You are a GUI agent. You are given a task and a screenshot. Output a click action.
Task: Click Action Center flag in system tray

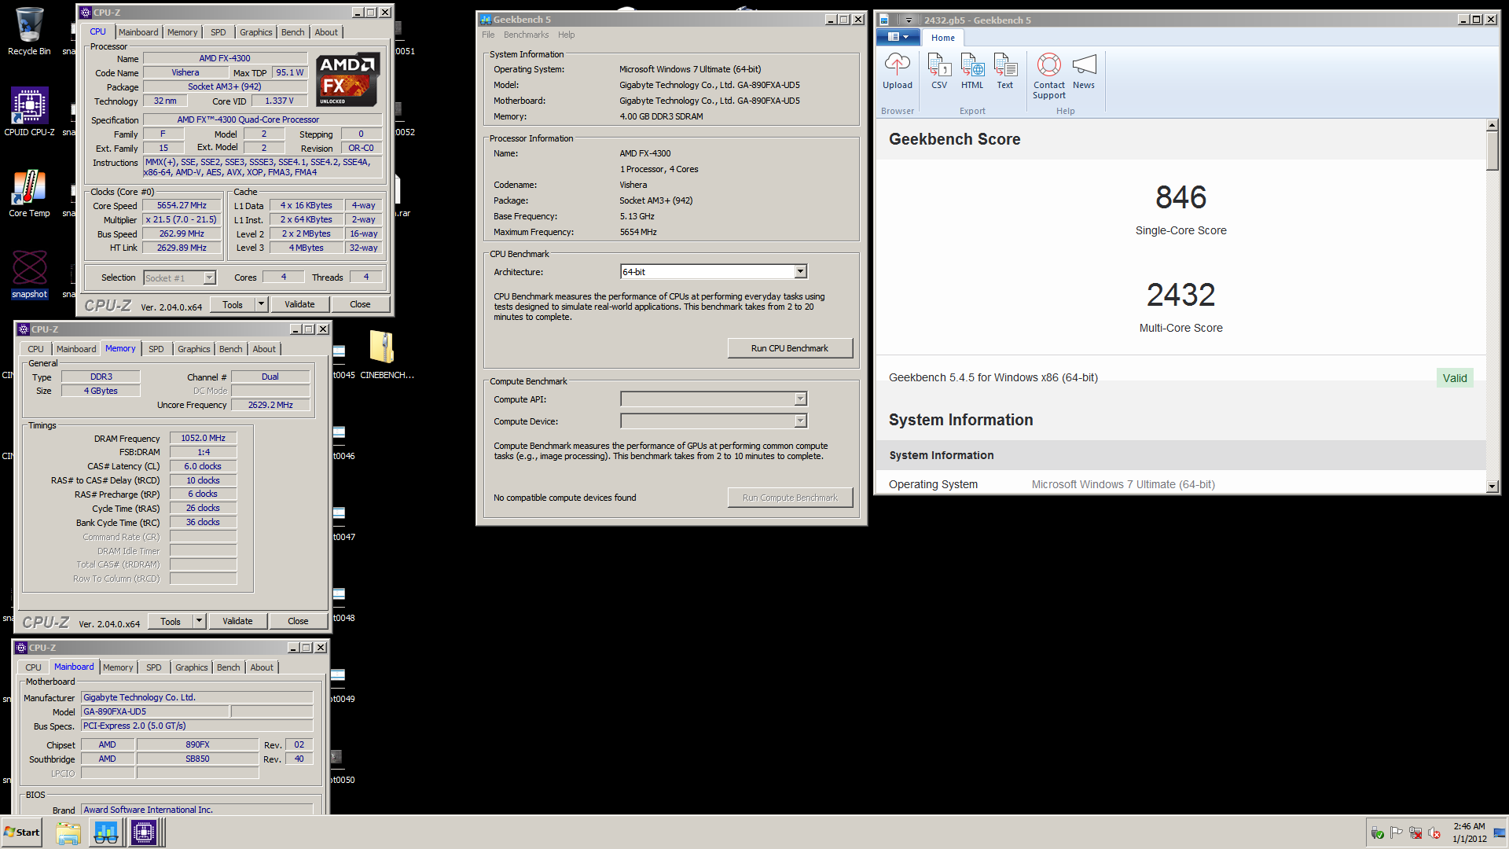point(1396,832)
